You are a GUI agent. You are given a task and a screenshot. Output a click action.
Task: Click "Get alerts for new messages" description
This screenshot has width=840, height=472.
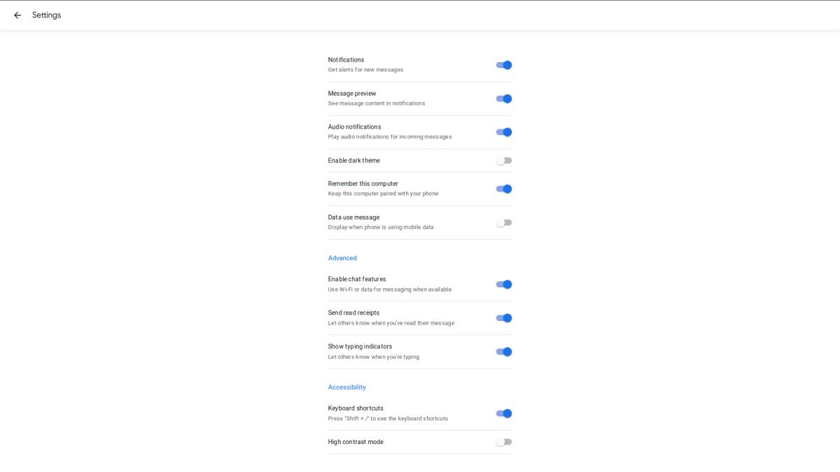(x=365, y=70)
